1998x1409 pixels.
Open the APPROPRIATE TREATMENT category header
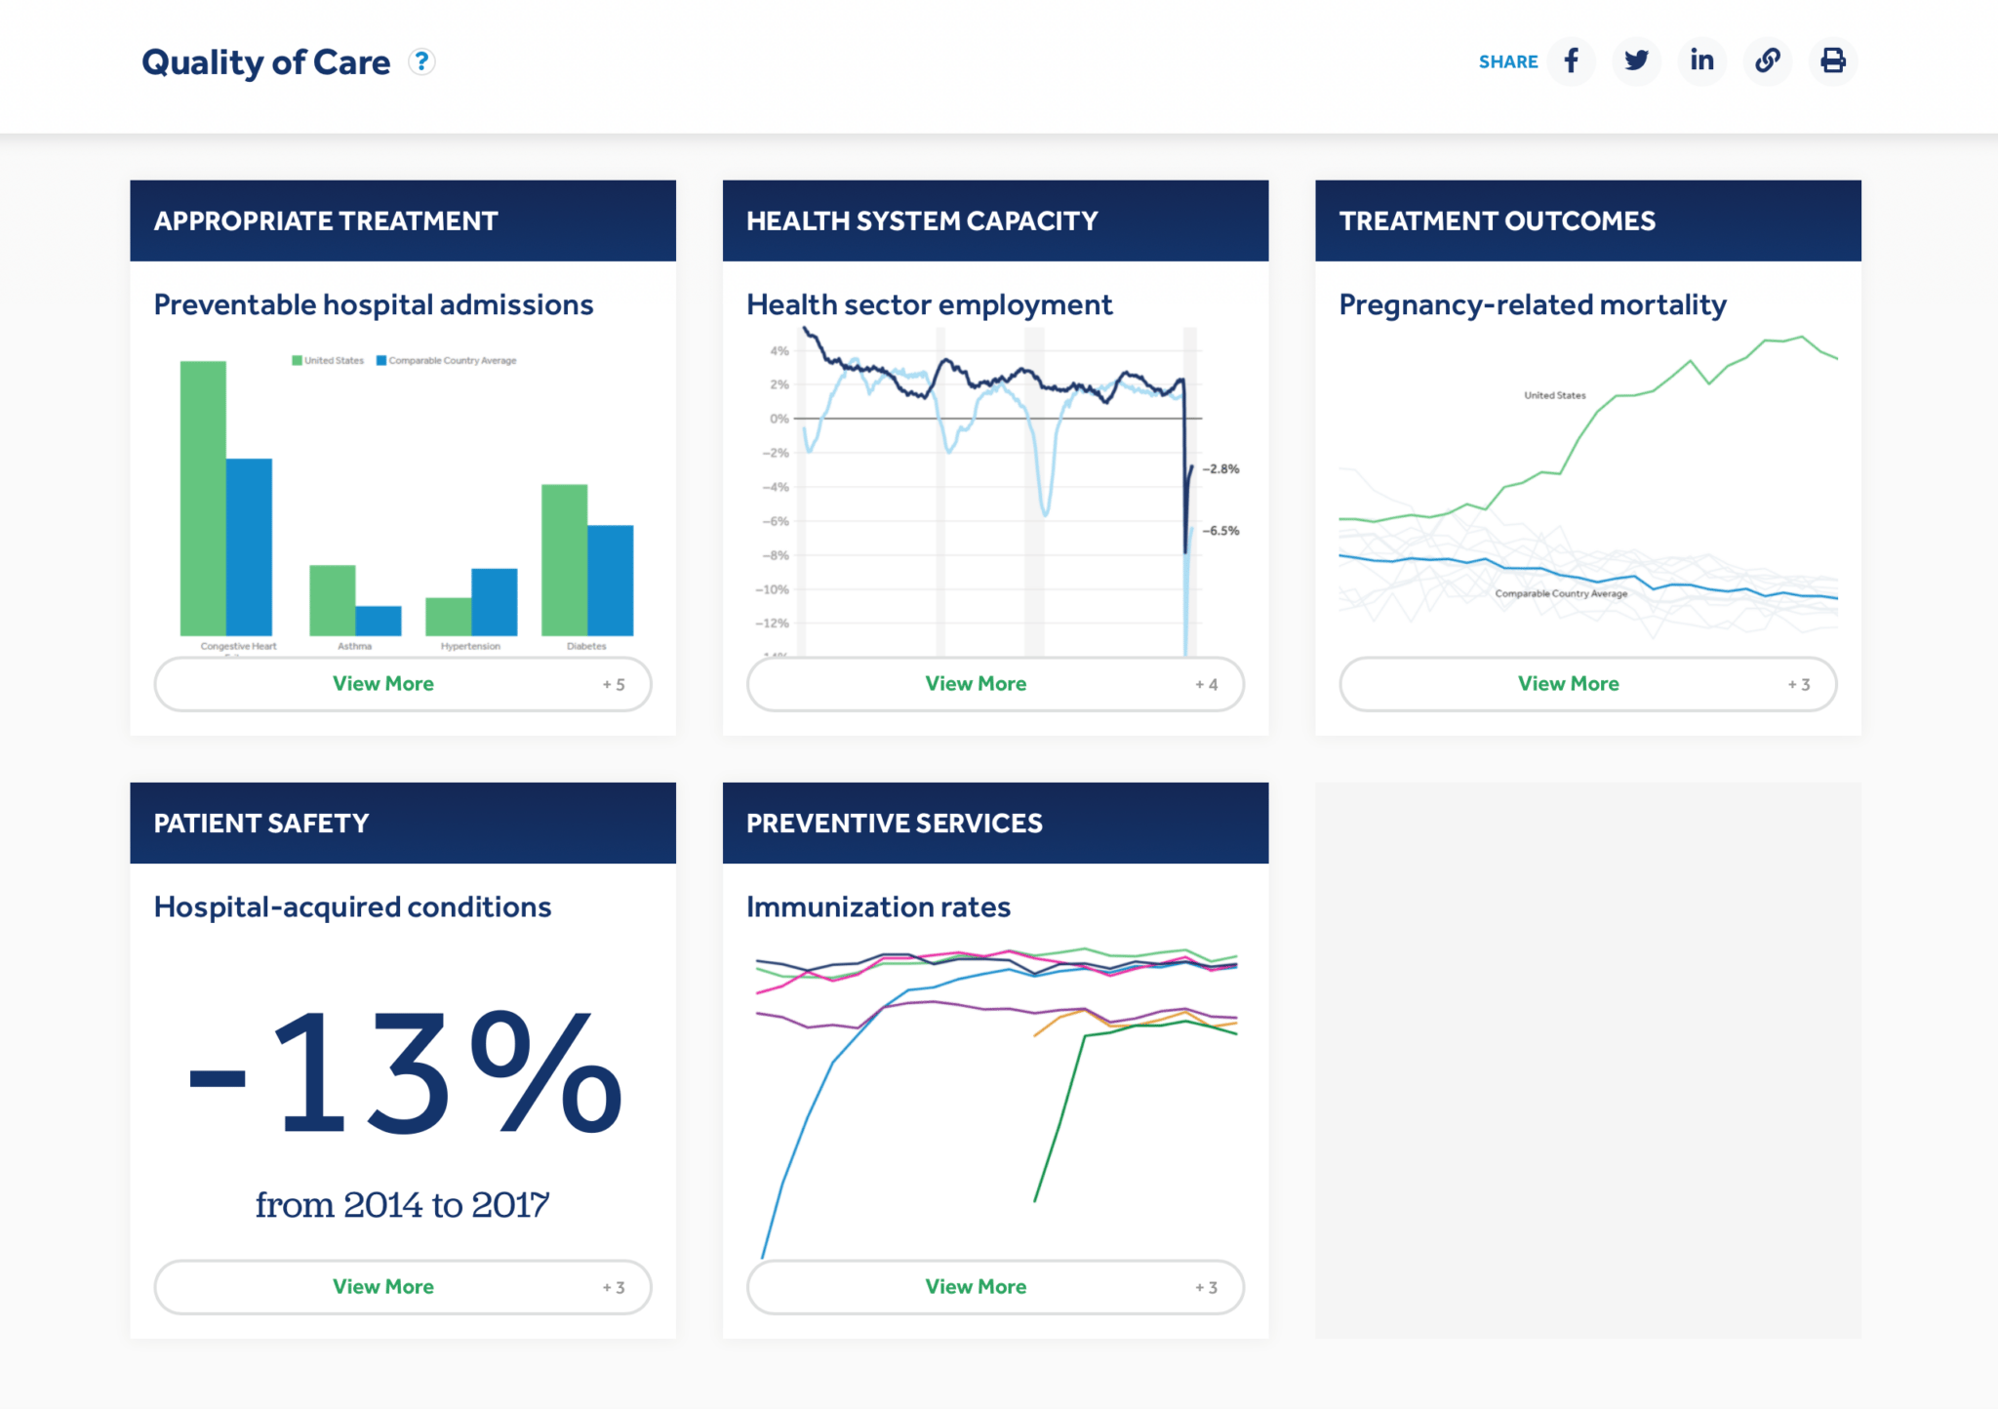tap(325, 221)
